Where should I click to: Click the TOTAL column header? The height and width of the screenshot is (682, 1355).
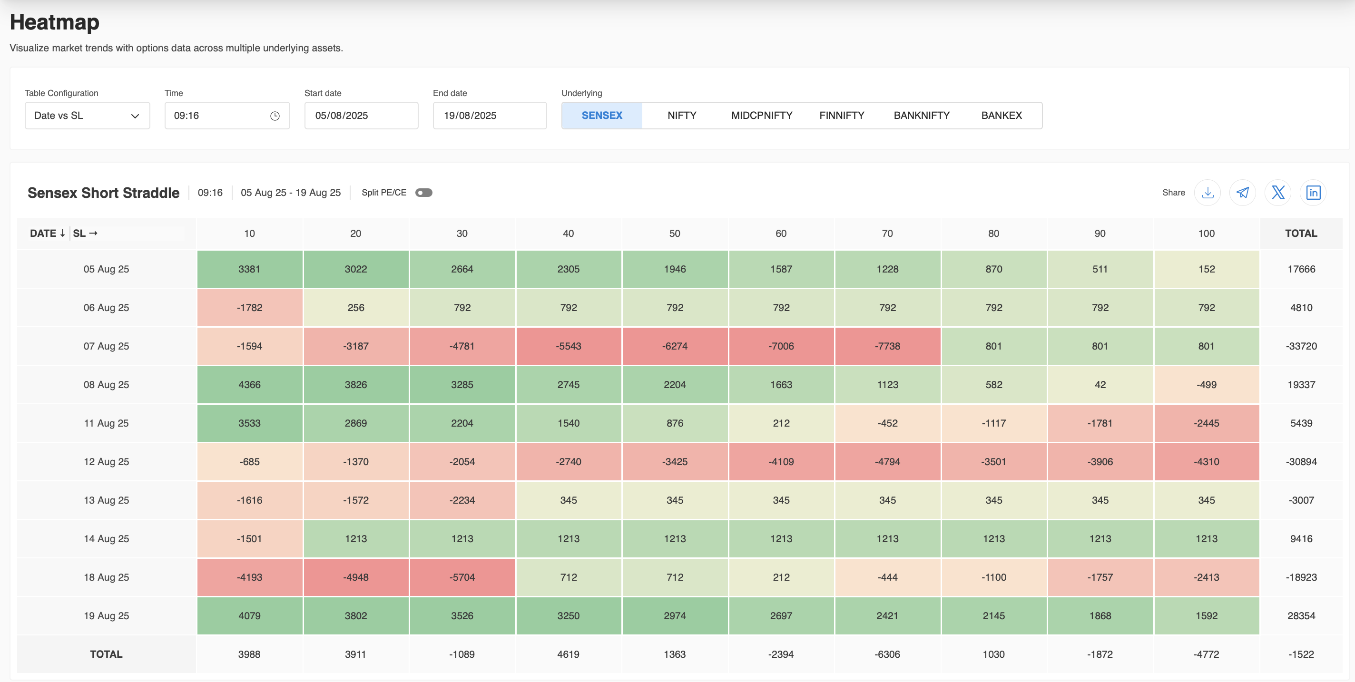coord(1300,233)
